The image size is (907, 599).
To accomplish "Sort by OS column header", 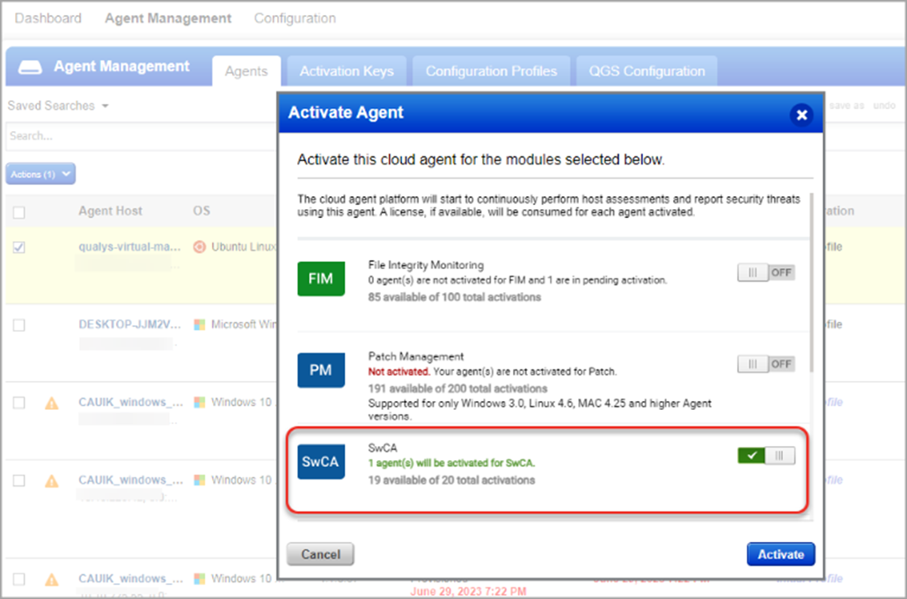I will (x=201, y=211).
